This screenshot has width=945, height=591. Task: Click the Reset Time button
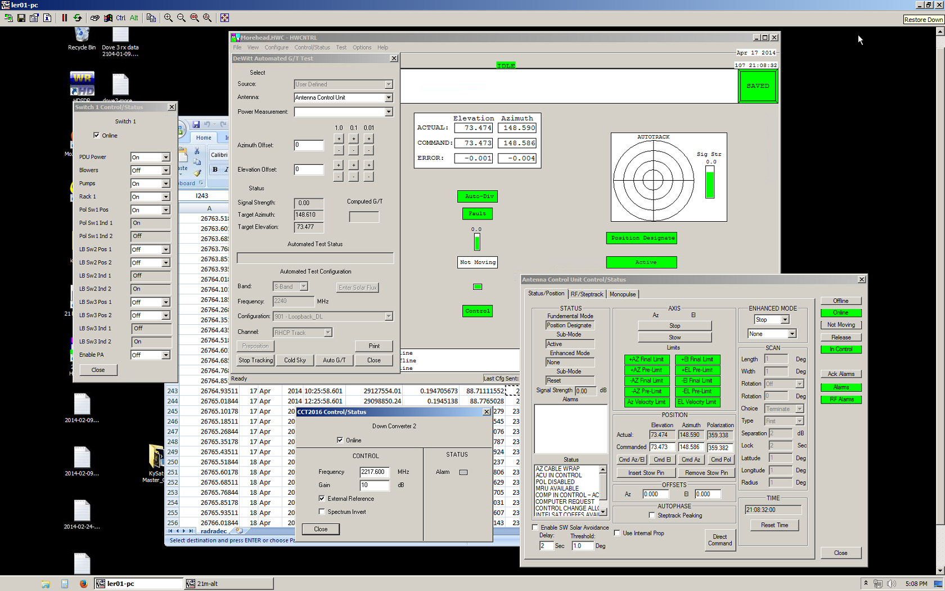775,525
